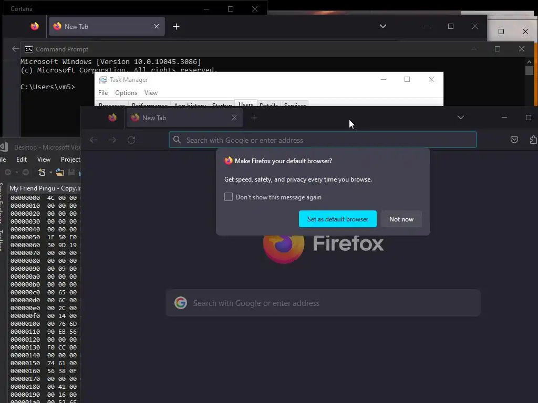The image size is (538, 403).
Task: Open the Extensions icon in Firefox toolbar
Action: click(533, 140)
